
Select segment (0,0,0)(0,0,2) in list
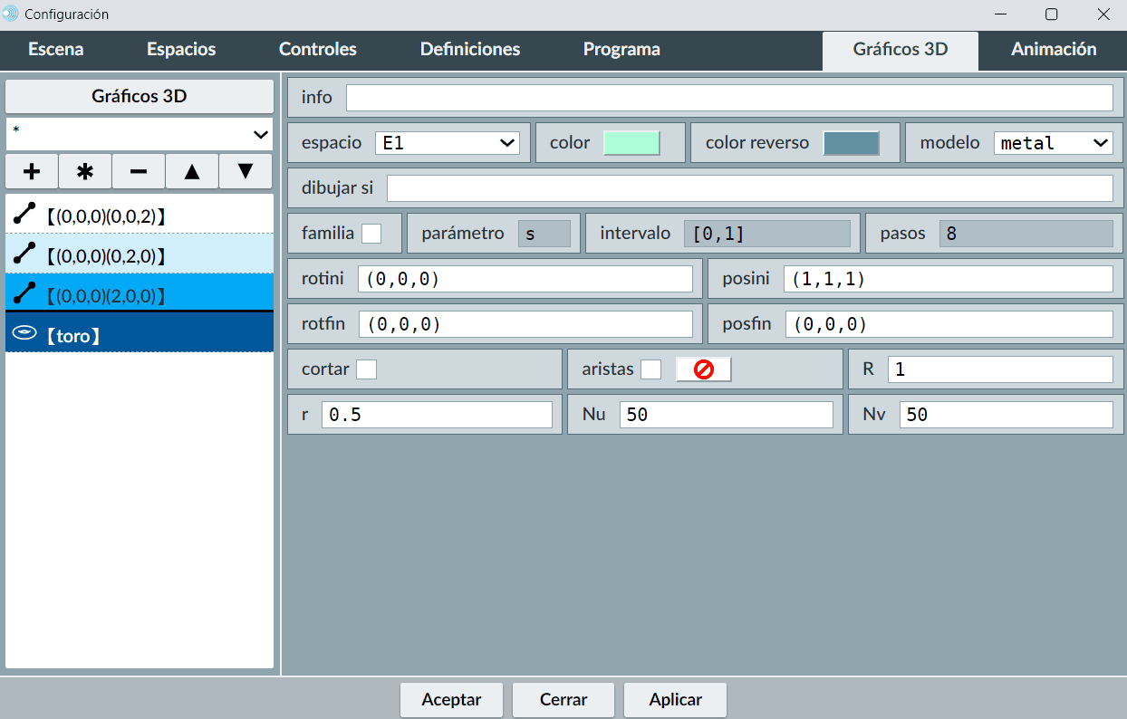[x=140, y=216]
